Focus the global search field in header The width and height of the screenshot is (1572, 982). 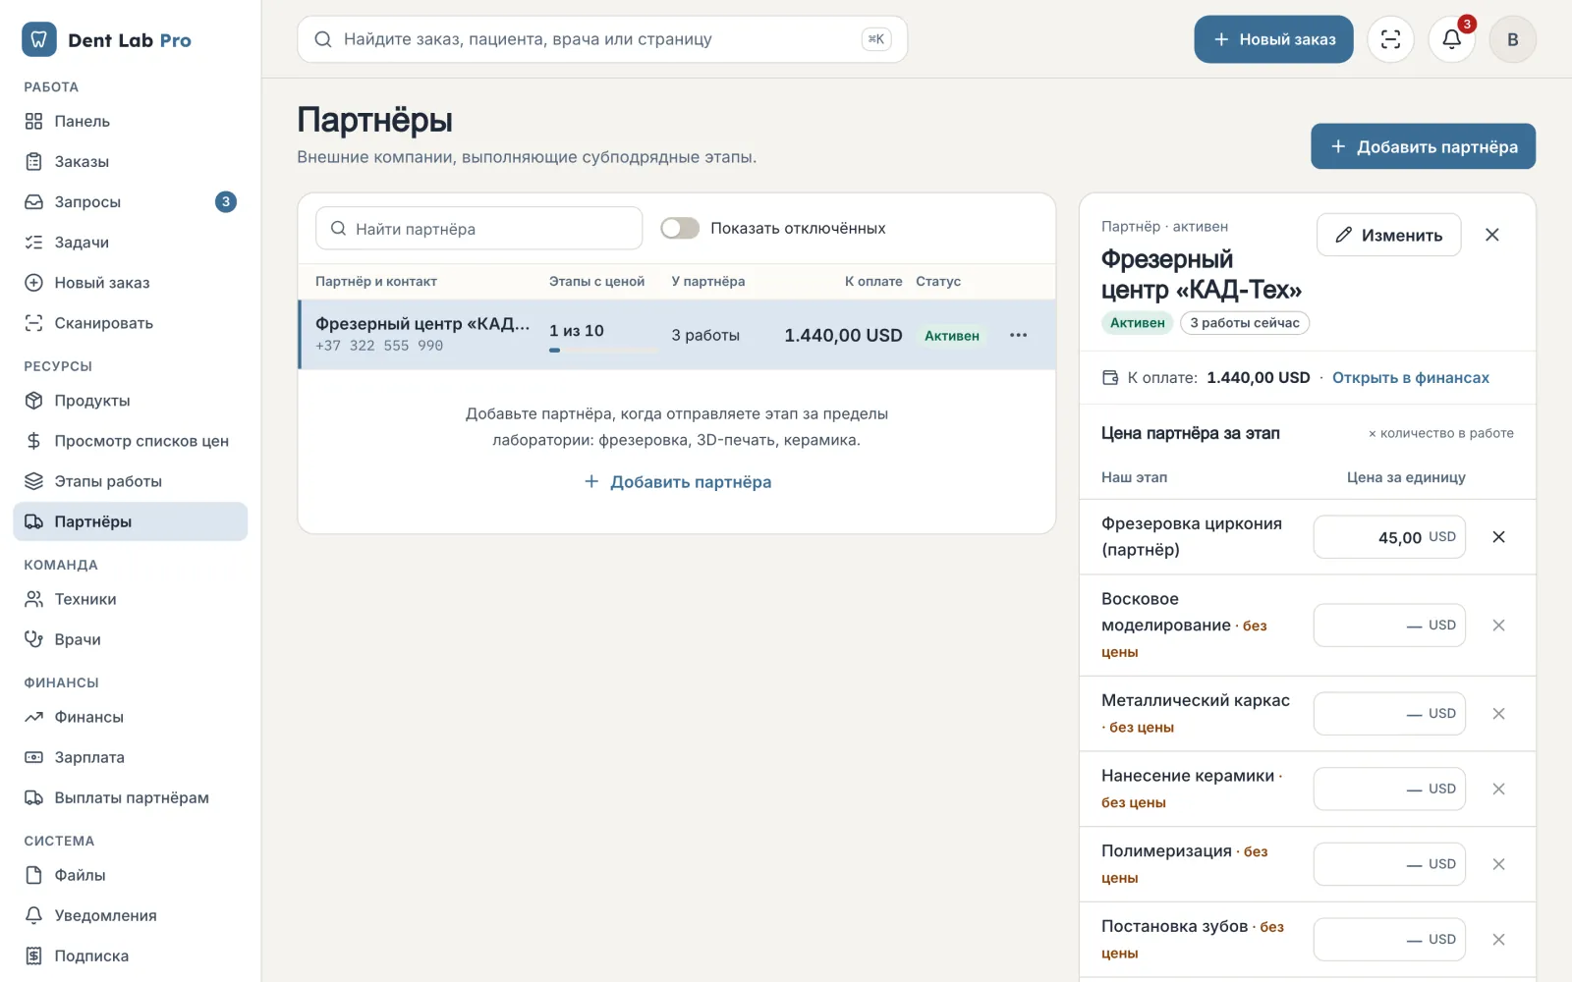click(602, 39)
